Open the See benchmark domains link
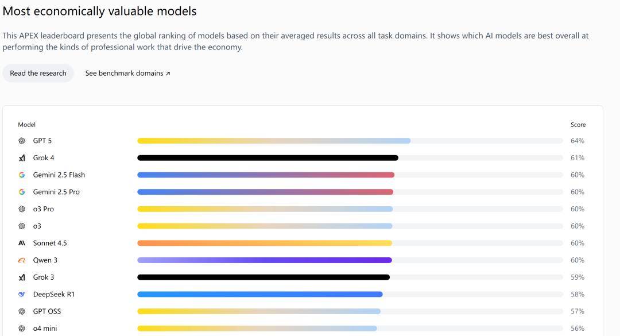The height and width of the screenshot is (336, 620). 127,74
